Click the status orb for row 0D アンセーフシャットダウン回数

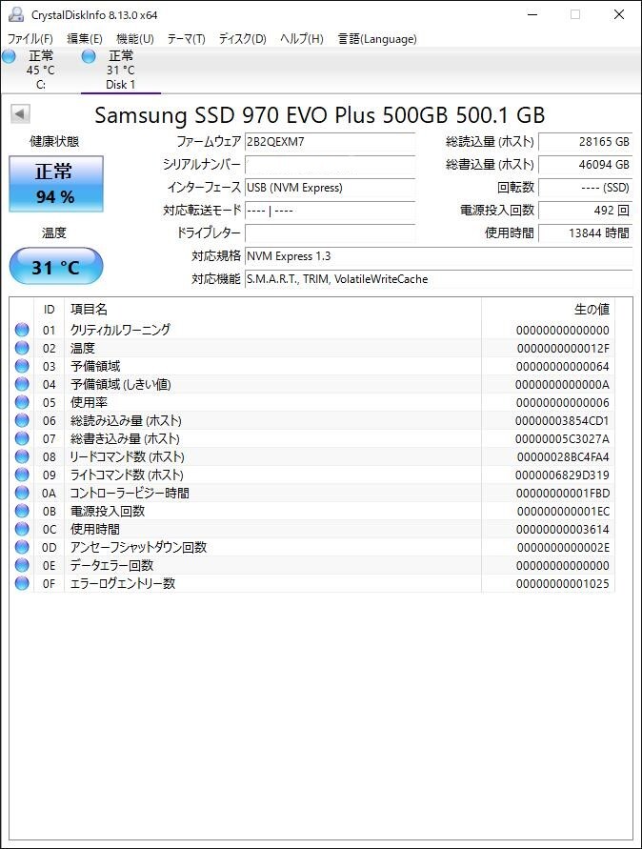point(22,547)
